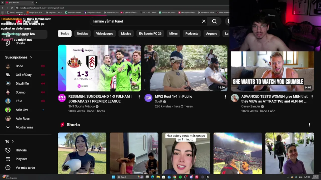Open File Explorer from the taskbar
The width and height of the screenshot is (321, 180).
(158, 177)
